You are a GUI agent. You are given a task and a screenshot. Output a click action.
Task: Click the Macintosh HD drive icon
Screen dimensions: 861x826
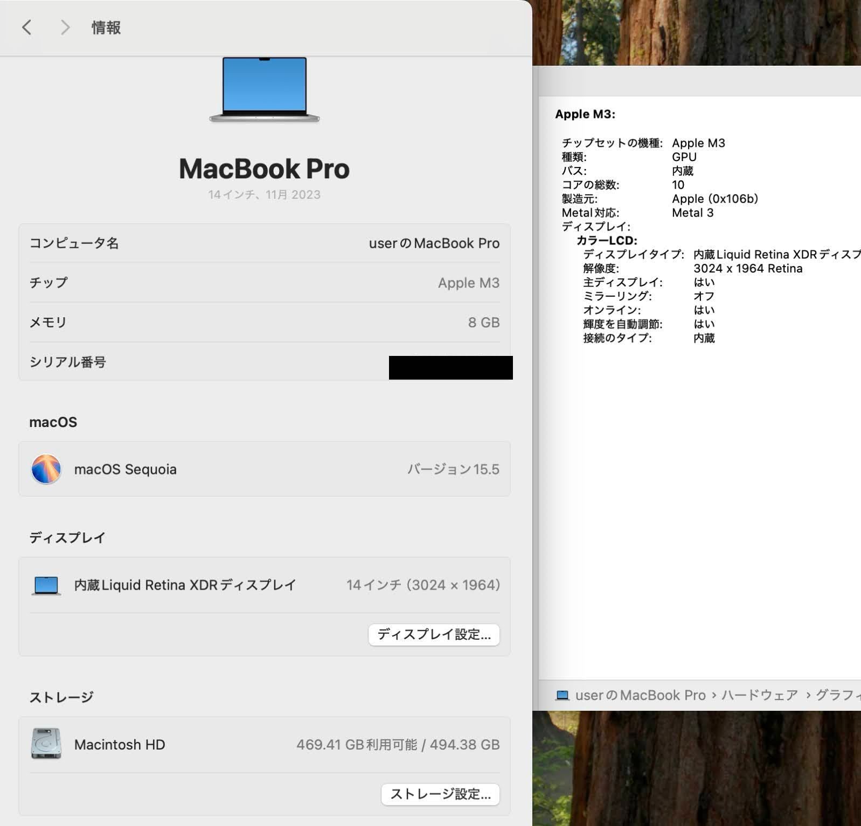[46, 744]
